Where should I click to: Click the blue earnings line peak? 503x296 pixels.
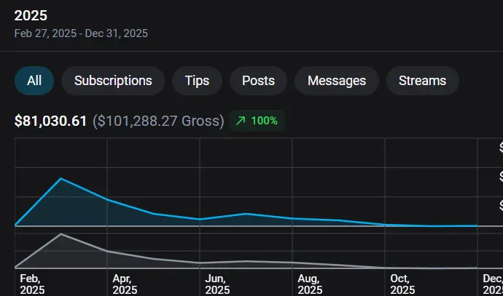(x=61, y=178)
